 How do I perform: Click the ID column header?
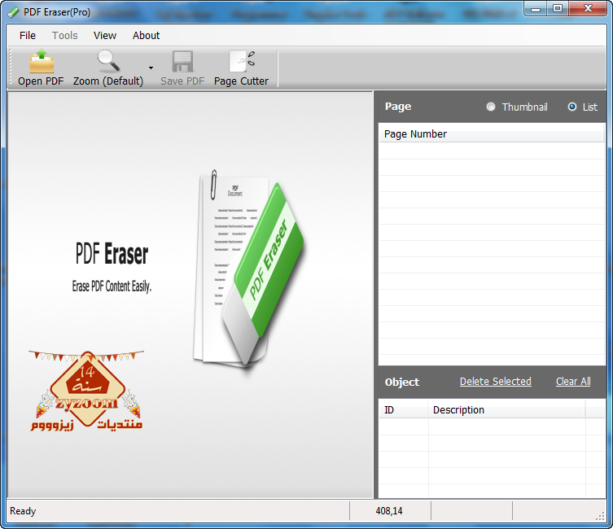pos(404,410)
